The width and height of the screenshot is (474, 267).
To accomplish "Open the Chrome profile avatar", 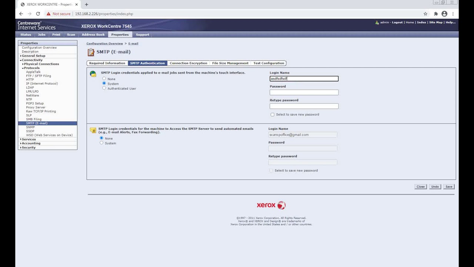I will click(x=444, y=14).
